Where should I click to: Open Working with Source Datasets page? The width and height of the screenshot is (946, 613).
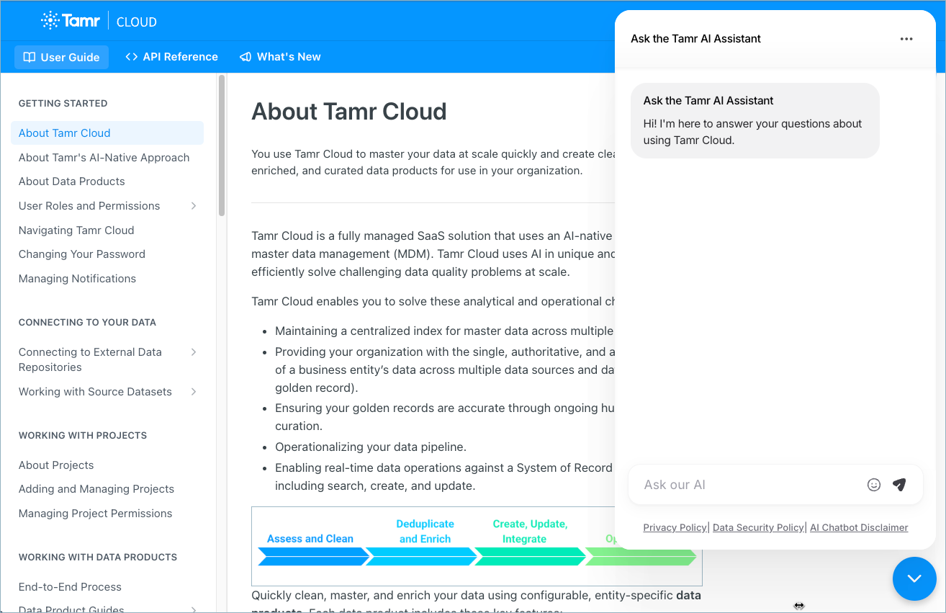[95, 392]
